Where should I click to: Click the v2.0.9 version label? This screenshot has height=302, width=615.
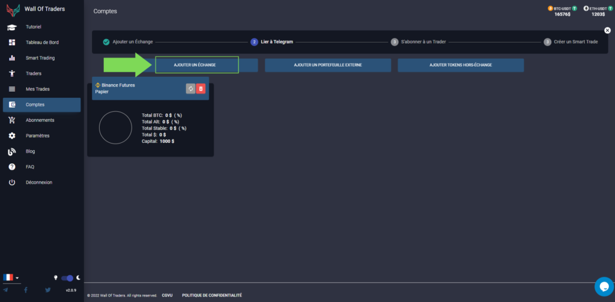pyautogui.click(x=71, y=290)
